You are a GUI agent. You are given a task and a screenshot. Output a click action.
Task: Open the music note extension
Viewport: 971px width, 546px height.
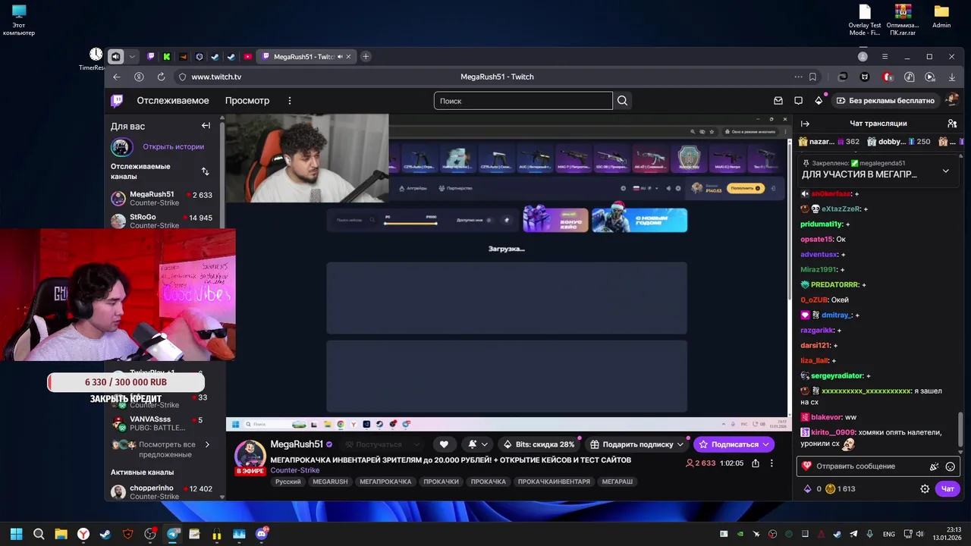pyautogui.click(x=909, y=77)
